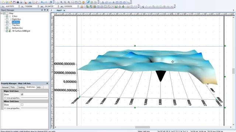This screenshot has height=132, width=236.
Task: Select 3D Surface-A000.grd in Object Manager
Action: [x=21, y=31]
